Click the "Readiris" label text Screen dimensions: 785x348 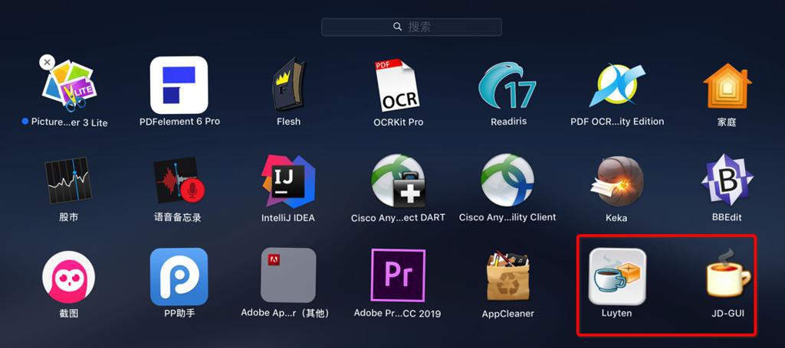[x=508, y=122]
